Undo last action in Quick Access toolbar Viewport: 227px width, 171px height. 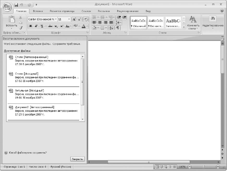pos(21,5)
